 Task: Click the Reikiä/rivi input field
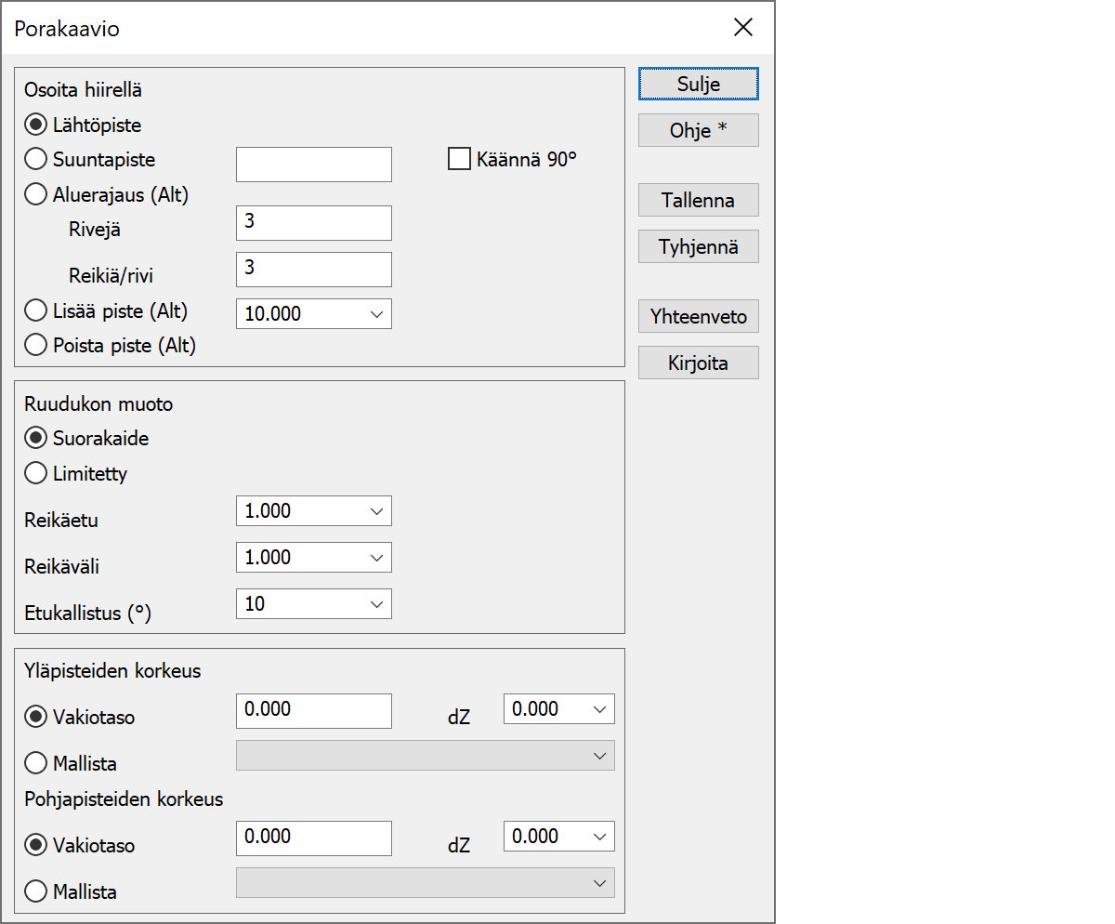coord(313,270)
